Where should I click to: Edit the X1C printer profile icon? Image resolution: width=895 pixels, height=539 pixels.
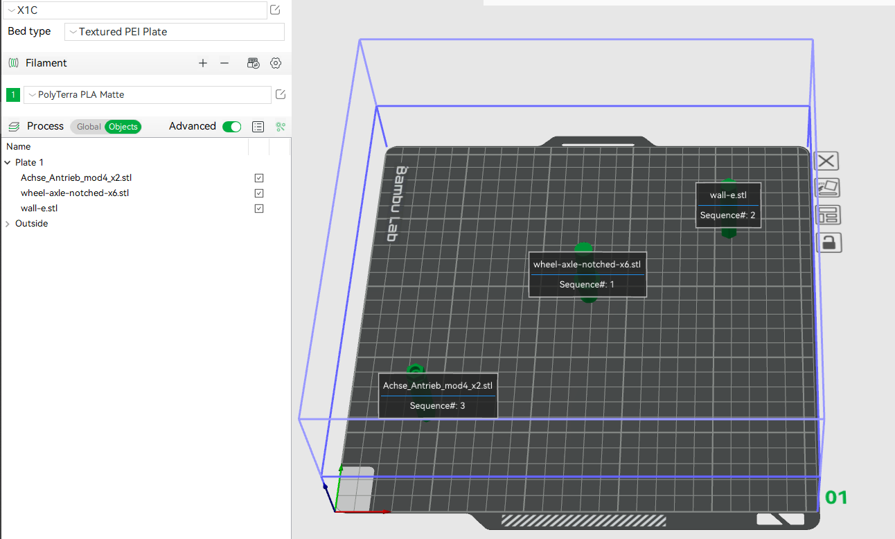[274, 10]
